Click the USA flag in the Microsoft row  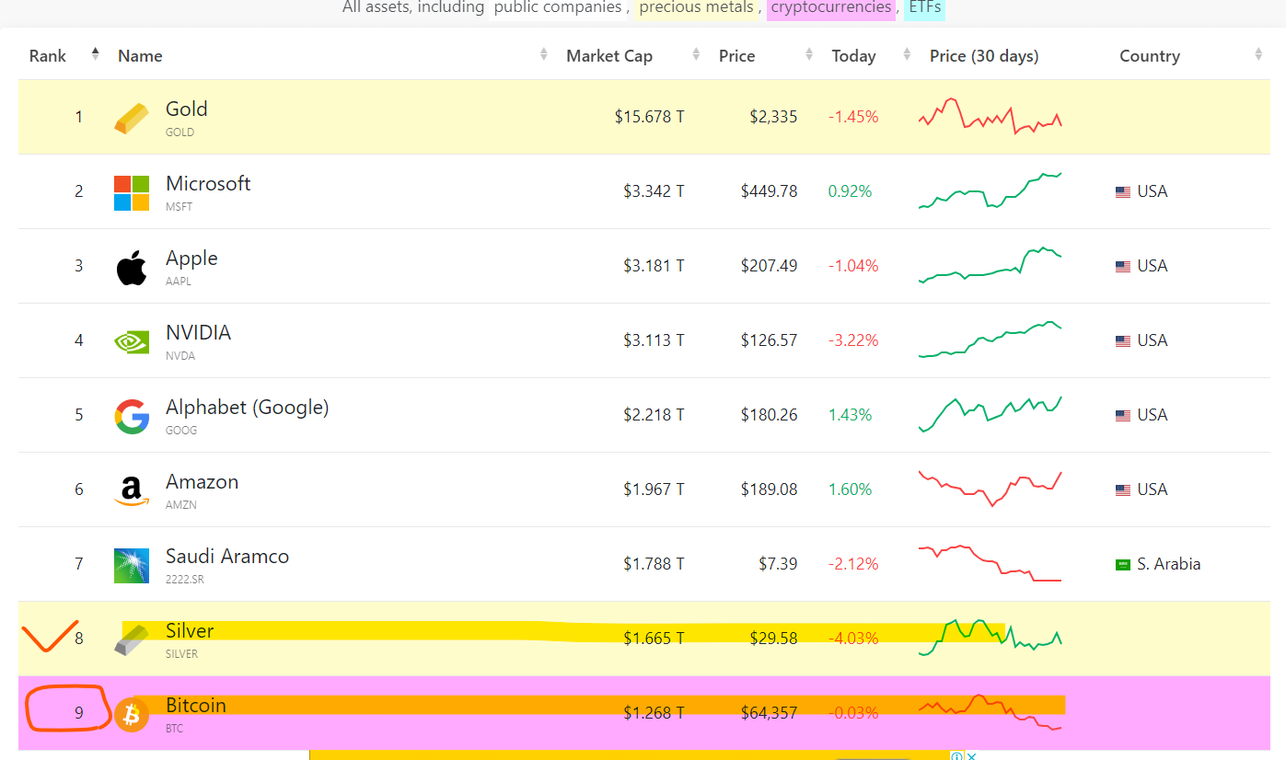1123,192
